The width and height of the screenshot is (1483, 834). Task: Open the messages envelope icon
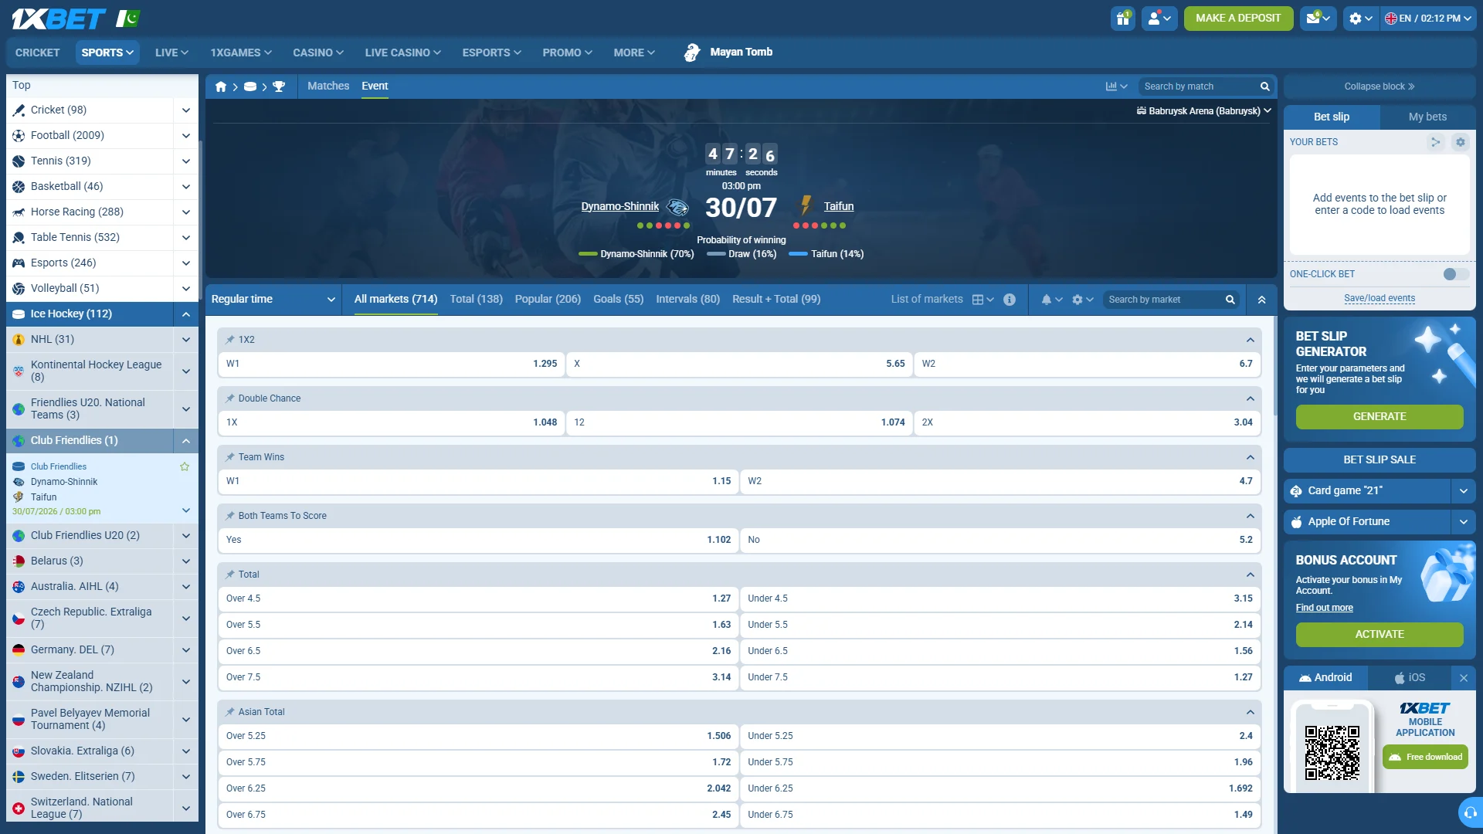(x=1318, y=19)
